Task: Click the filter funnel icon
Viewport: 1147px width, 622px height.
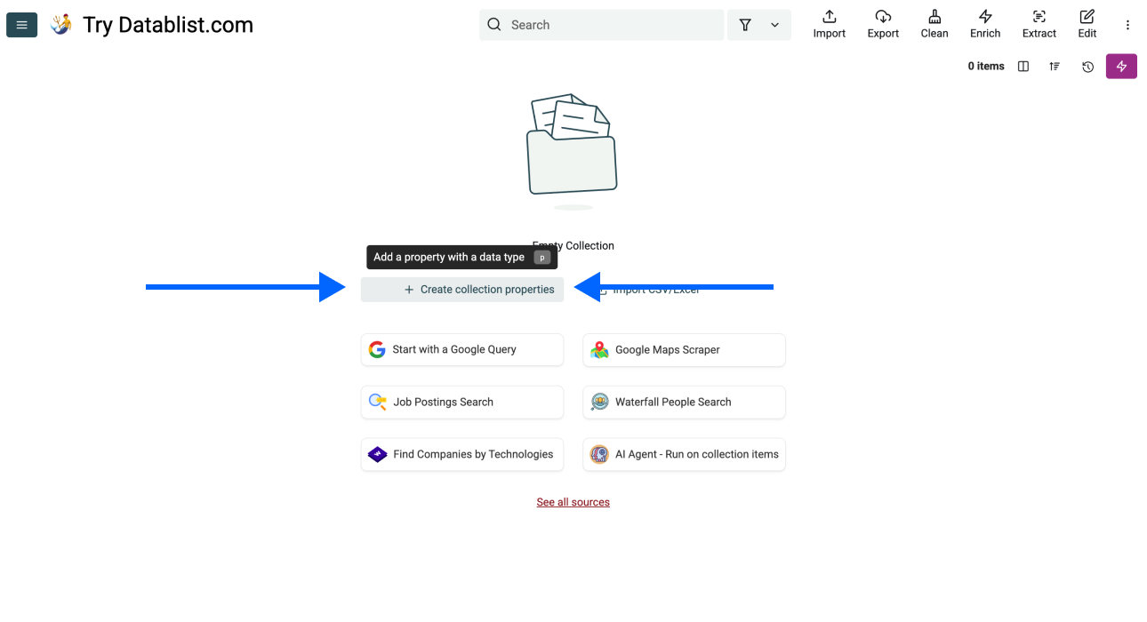Action: [x=745, y=25]
